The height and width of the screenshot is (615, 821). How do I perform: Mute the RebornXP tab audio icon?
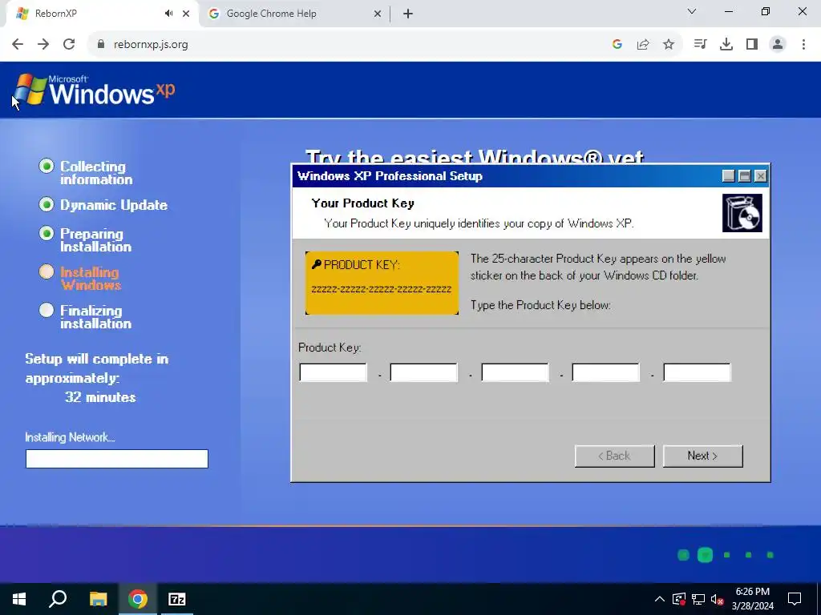click(168, 14)
